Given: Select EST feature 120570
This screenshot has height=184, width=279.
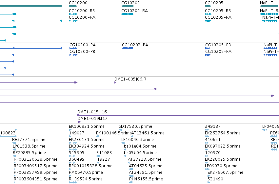Looking at the screenshot, I should point(213,153).
